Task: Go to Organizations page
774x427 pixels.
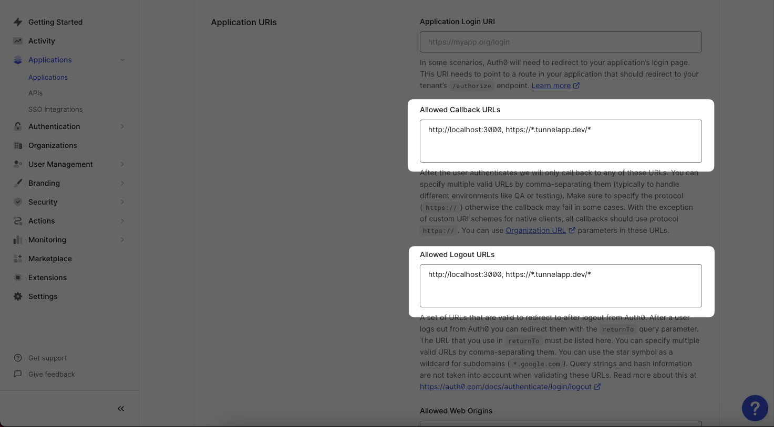Action: (x=53, y=145)
